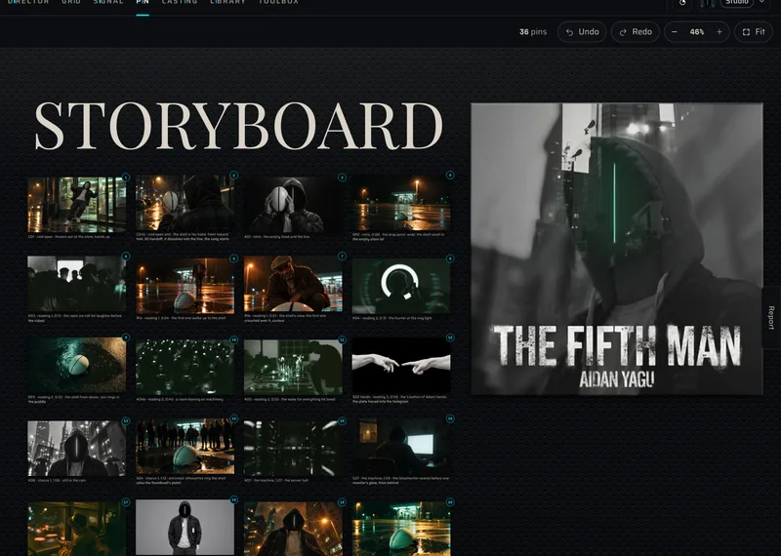Image resolution: width=781 pixels, height=556 pixels.
Task: Switch to the Signal tab
Action: [108, 3]
